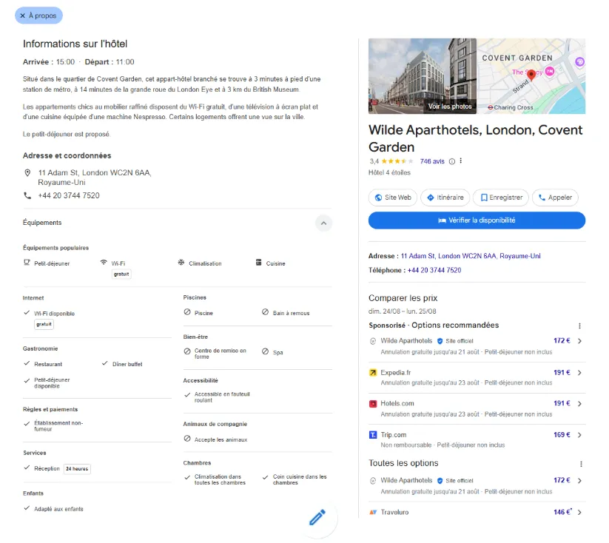The height and width of the screenshot is (543, 609).
Task: Click chevron arrow on Trip.com row
Action: (x=579, y=435)
